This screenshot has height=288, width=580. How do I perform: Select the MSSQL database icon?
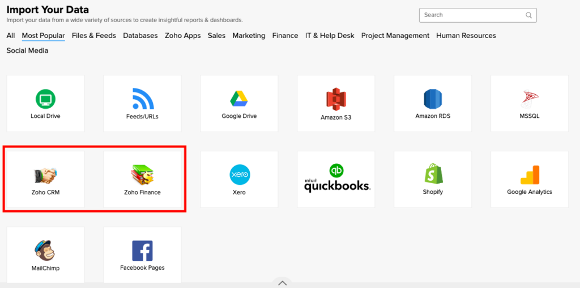coord(530,99)
